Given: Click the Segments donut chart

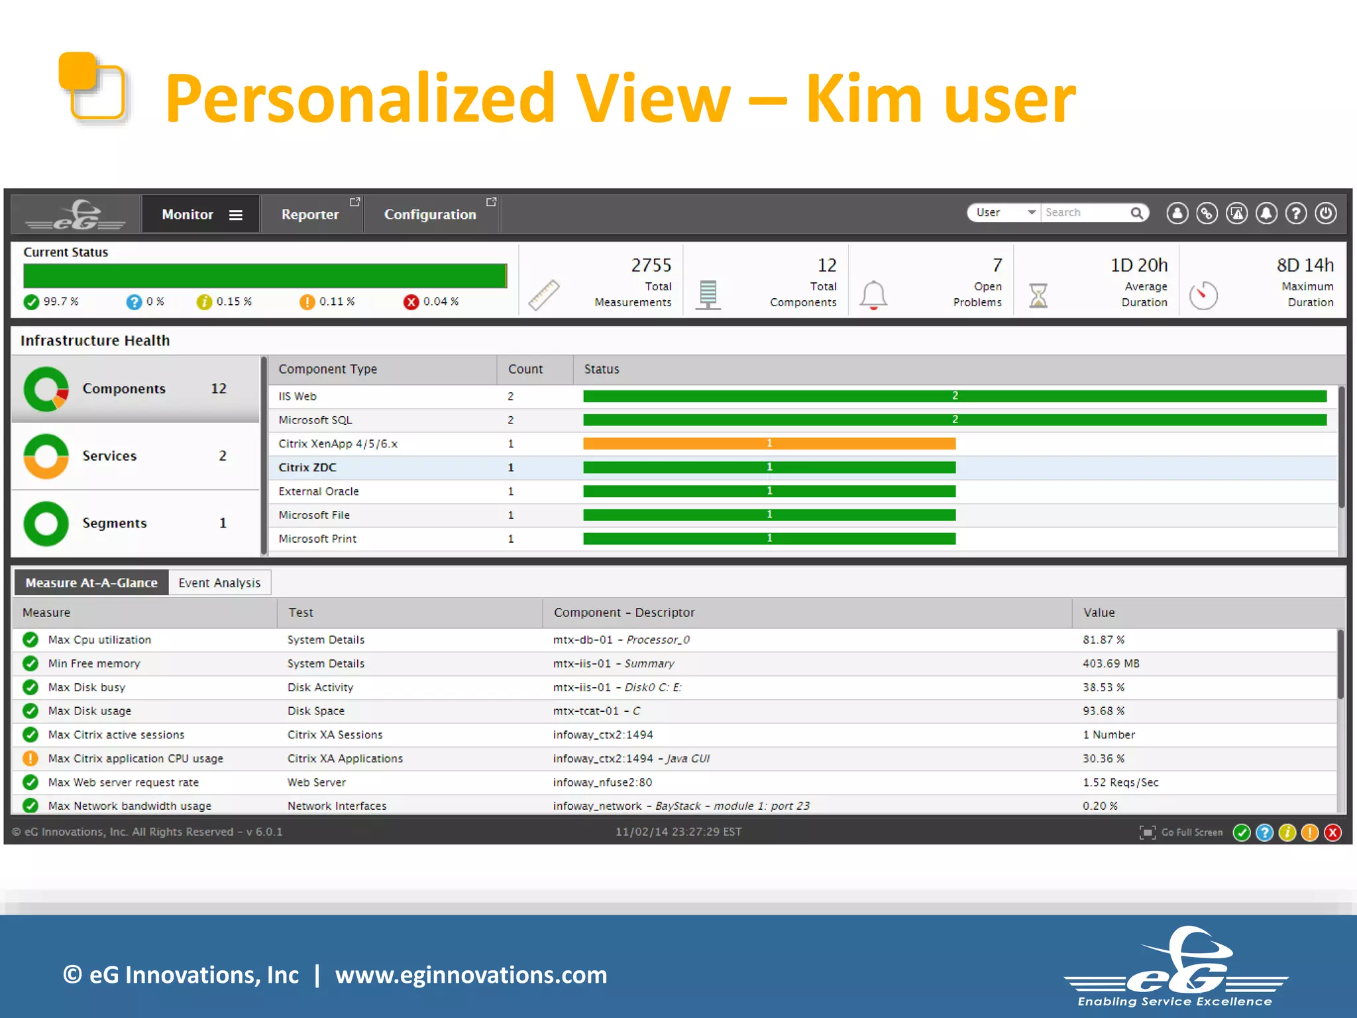Looking at the screenshot, I should click(x=46, y=523).
